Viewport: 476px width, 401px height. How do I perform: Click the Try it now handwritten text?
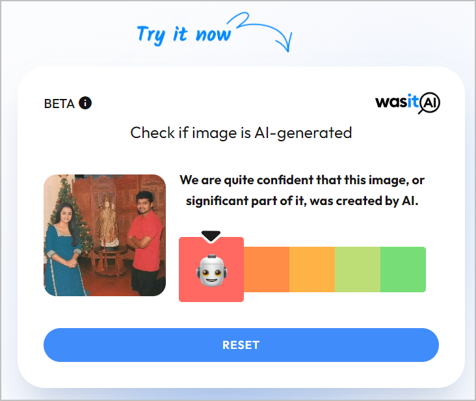(184, 35)
